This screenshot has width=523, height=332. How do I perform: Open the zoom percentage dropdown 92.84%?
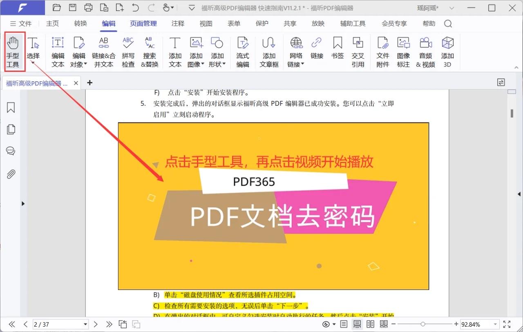tap(496, 324)
